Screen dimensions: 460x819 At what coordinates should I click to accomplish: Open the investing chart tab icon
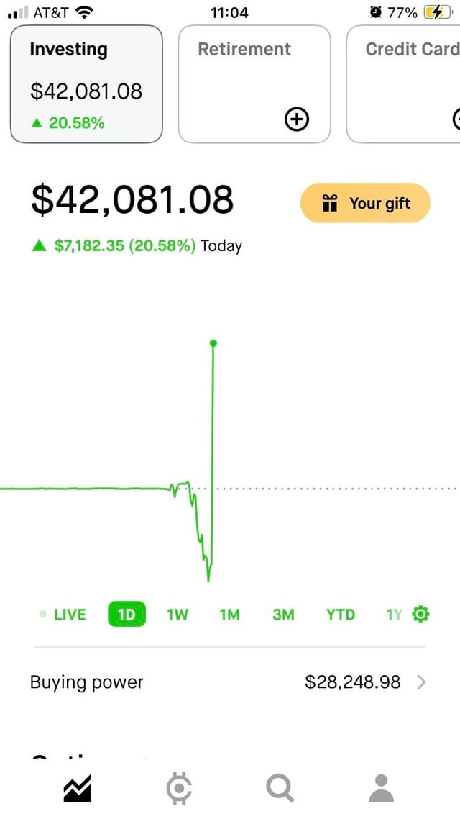point(77,788)
